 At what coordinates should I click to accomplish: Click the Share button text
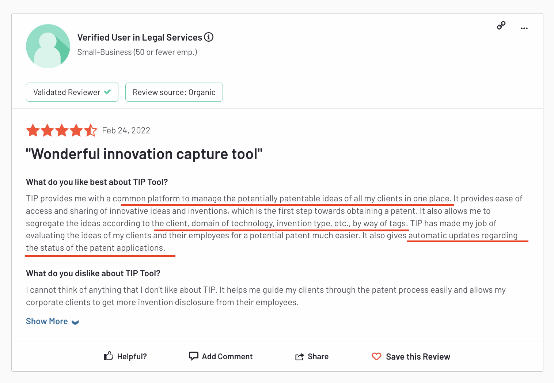coord(318,356)
